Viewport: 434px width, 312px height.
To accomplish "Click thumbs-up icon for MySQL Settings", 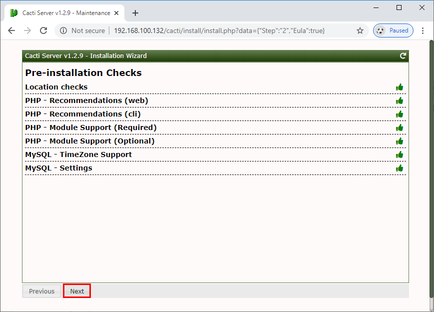I will [400, 168].
